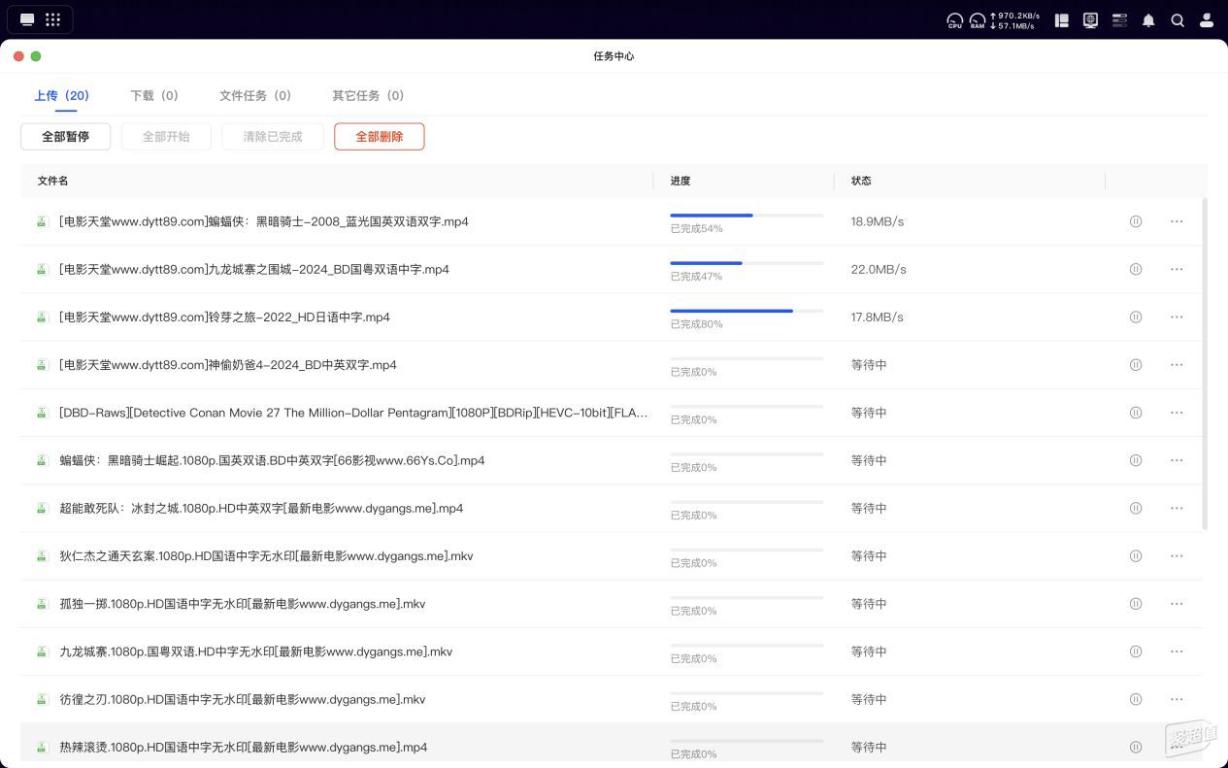
Task: Pause upload of 蝙蝠侠:黑暗骑士-2008 file
Action: (x=1136, y=221)
